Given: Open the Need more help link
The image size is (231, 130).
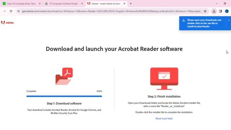Looking at the screenshot, I should click(164, 118).
